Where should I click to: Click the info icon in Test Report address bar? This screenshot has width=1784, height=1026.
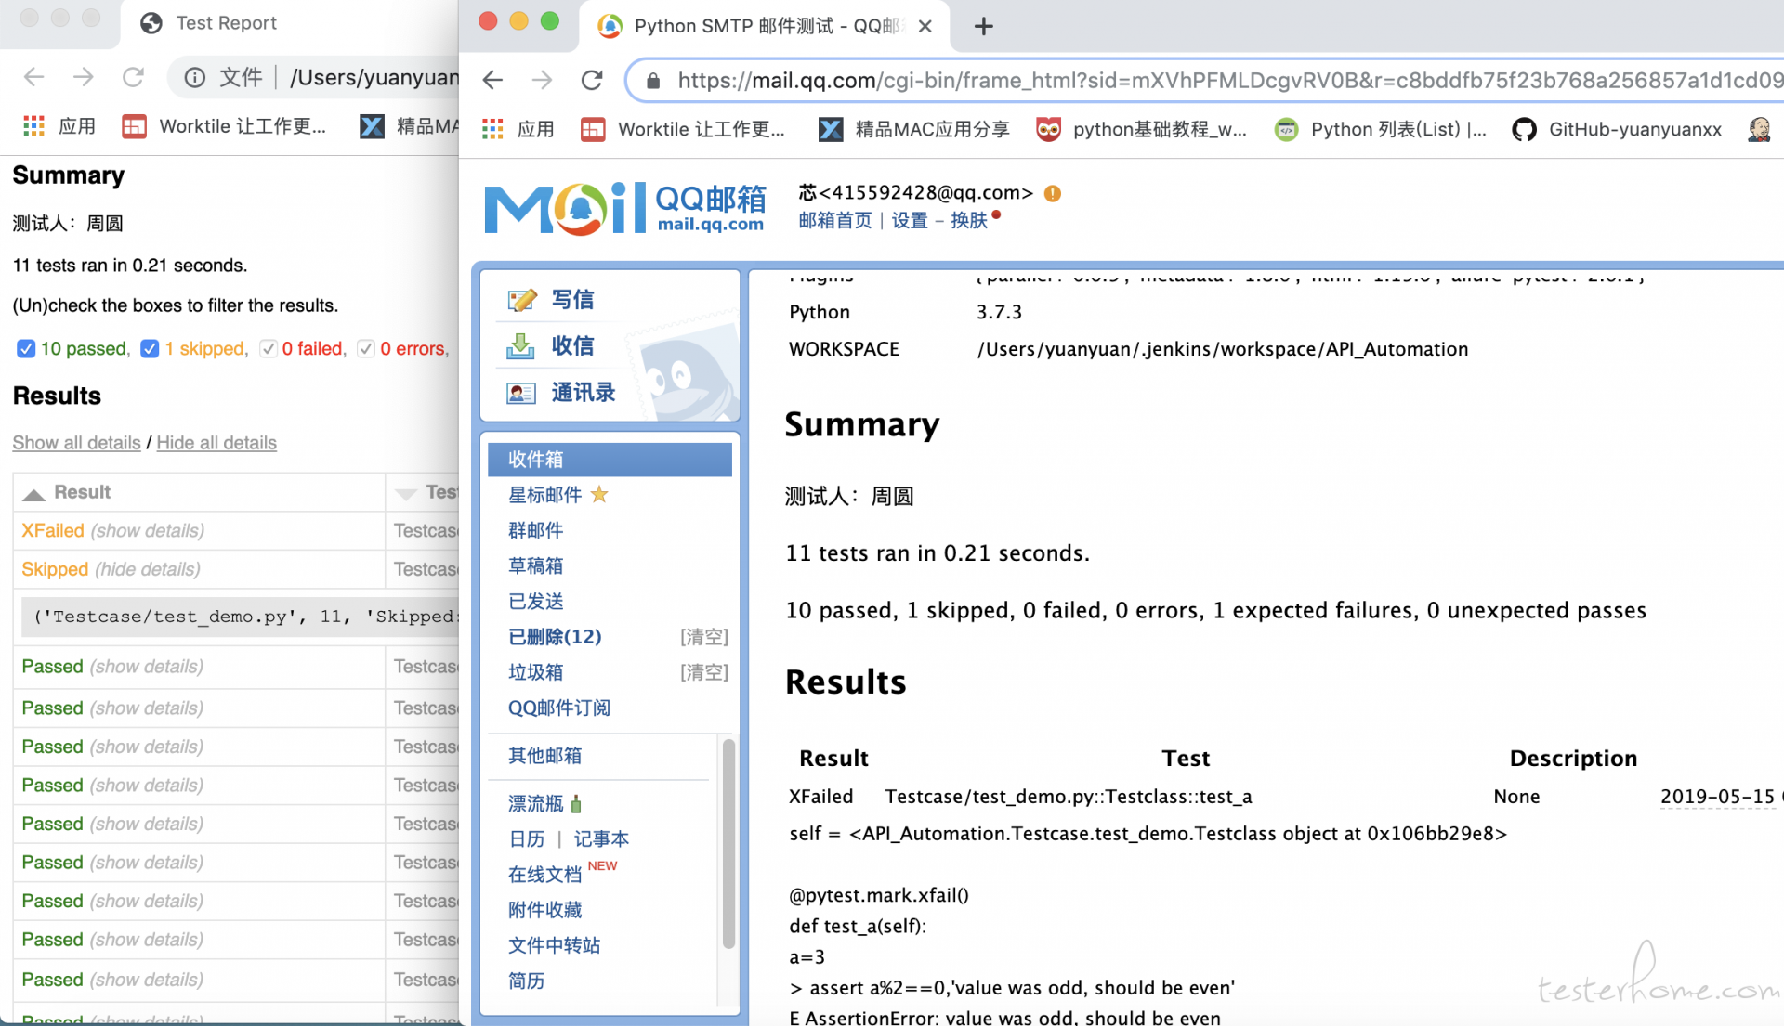click(194, 77)
